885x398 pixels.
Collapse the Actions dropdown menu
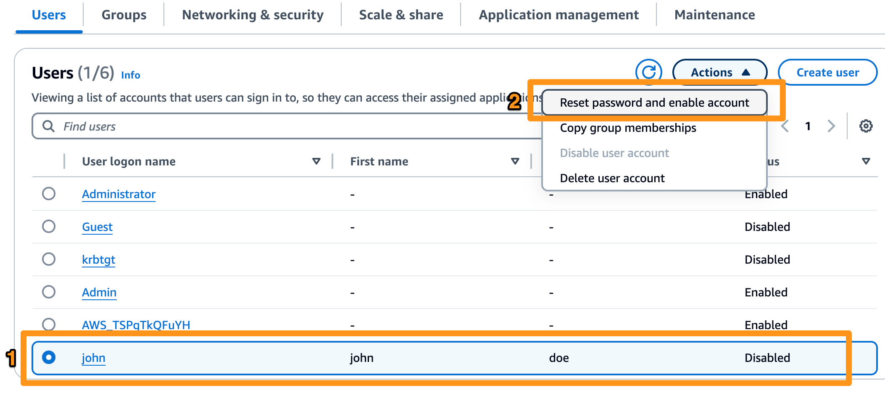click(719, 72)
